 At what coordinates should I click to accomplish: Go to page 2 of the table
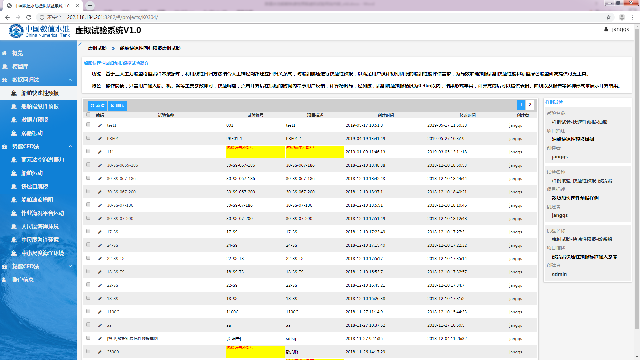[530, 105]
